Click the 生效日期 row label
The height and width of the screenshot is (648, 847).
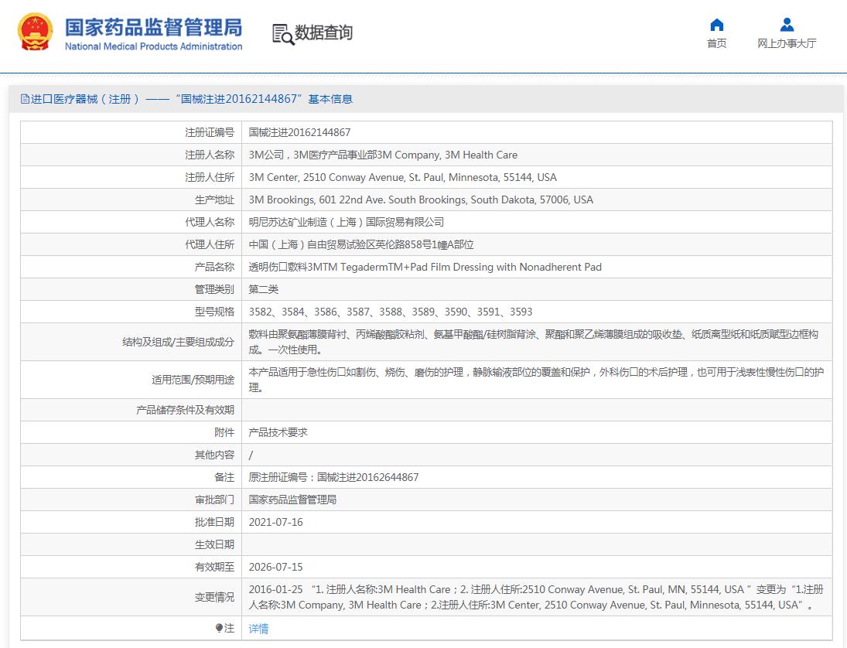pyautogui.click(x=214, y=545)
